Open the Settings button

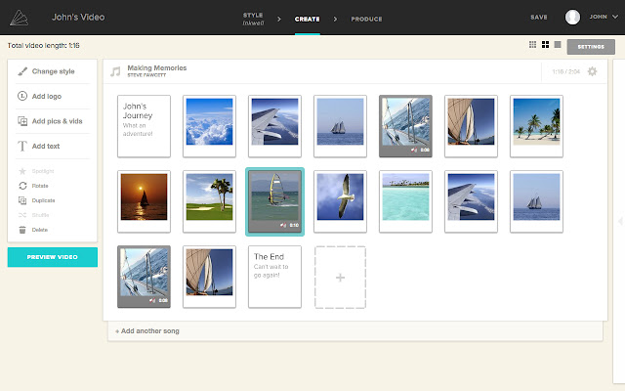click(591, 47)
